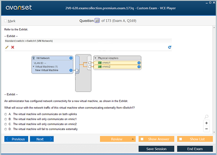Click the 'Refer to the Exhibit.' text
217x155 pixels.
coord(16,29)
